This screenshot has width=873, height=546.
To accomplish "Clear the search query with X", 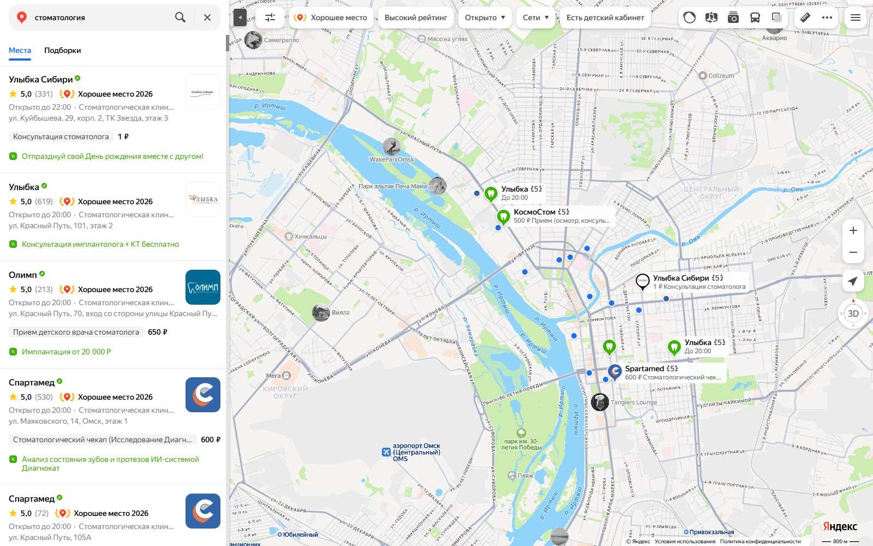I will (207, 17).
